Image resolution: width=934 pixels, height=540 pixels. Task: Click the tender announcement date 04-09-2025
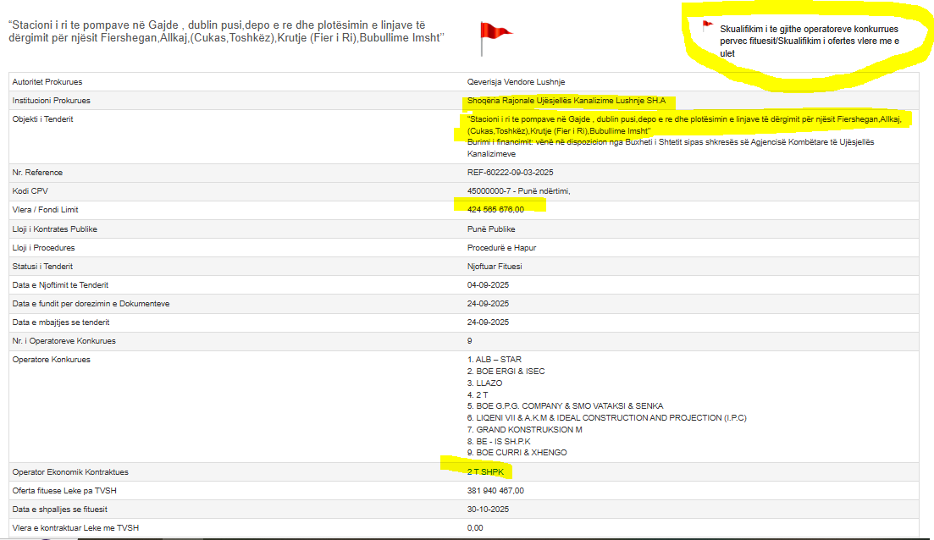click(488, 285)
